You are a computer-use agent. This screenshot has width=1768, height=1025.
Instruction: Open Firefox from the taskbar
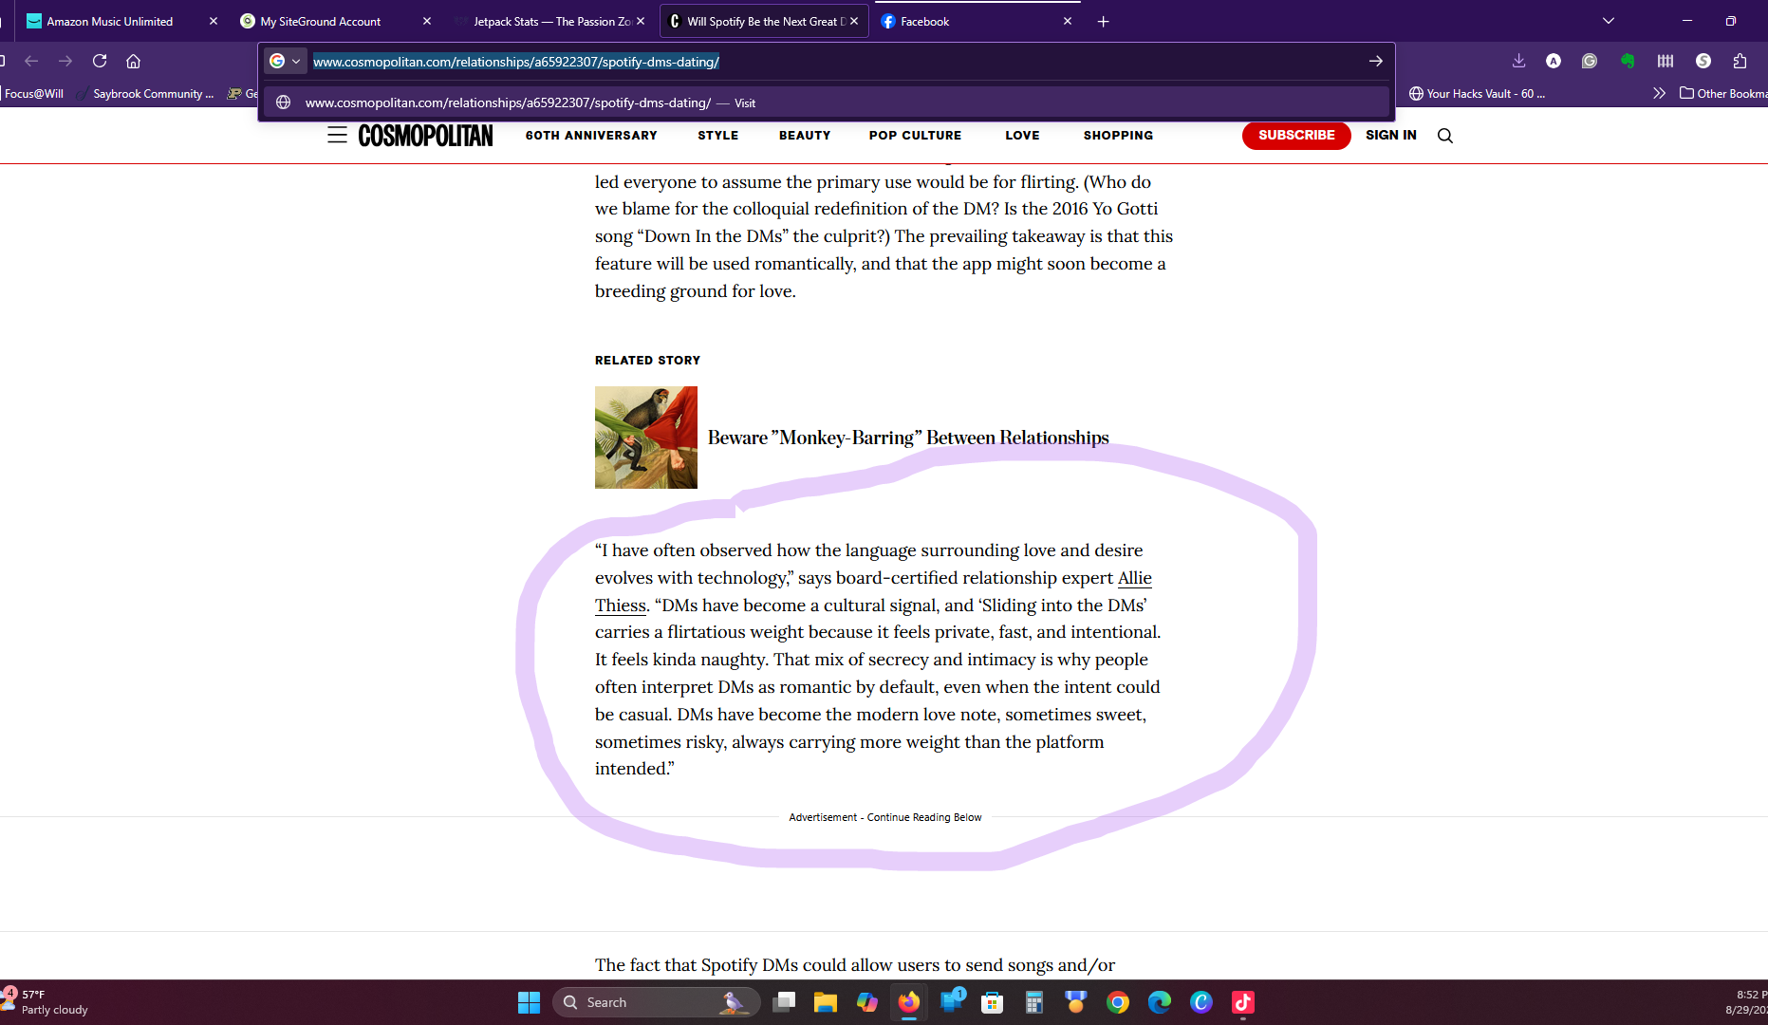tap(909, 1002)
